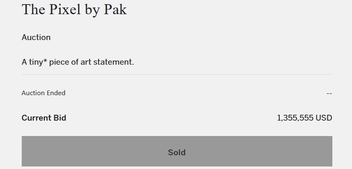Click the word "Bid" in the bold label
Image resolution: width=352 pixels, height=169 pixels.
59,118
